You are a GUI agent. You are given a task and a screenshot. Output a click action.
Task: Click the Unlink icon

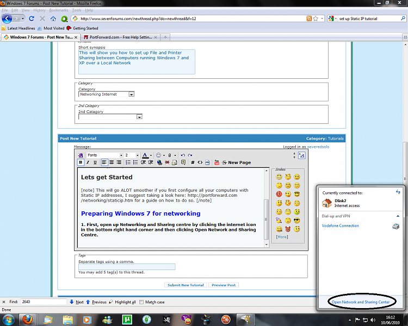(167, 162)
